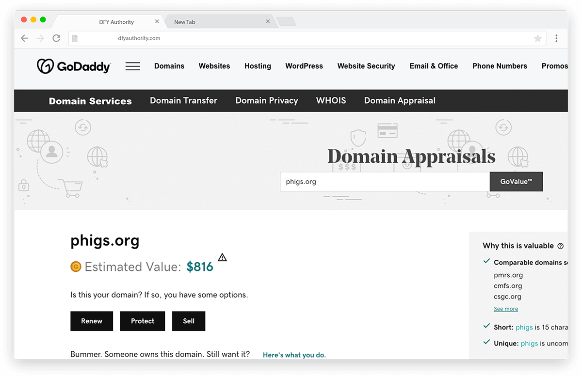Select the comparable domain cmfs.org
The height and width of the screenshot is (377, 582).
point(508,286)
